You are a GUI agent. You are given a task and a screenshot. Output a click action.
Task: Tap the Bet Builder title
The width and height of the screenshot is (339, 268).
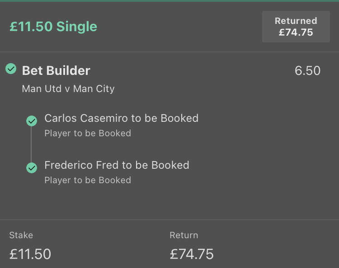56,70
